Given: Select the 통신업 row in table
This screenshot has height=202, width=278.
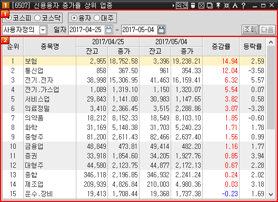Looking at the screenshot, I should click(x=134, y=70).
